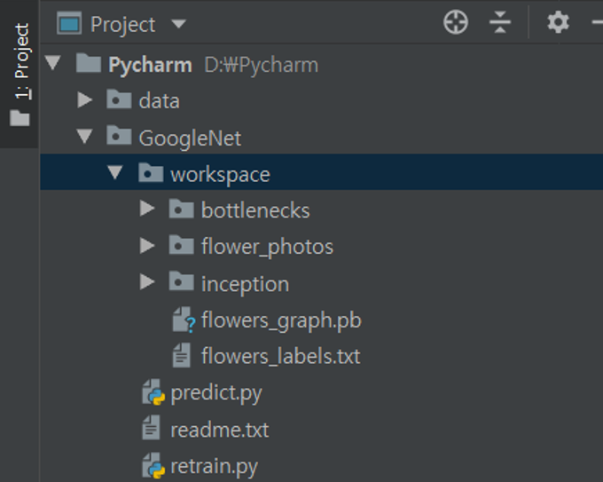
Task: Click the Project view title label
Action: pos(122,25)
